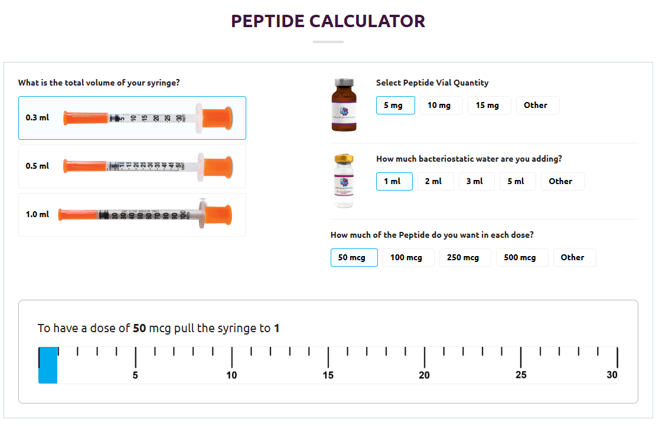659x426 pixels.
Task: Select the 0.3 ml syringe option
Action: 132,118
